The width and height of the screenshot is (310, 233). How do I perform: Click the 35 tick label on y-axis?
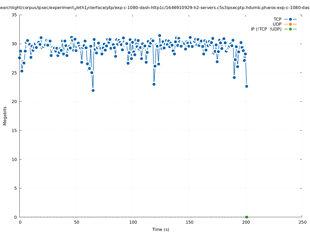point(15,15)
